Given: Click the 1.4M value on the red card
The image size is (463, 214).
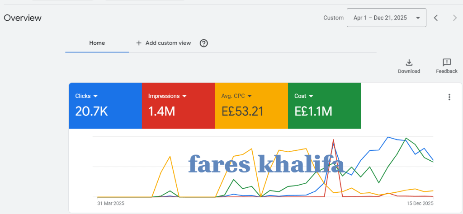Looking at the screenshot, I should pos(161,111).
